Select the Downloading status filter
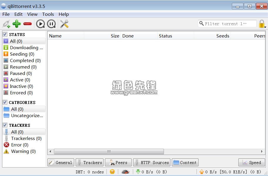 (24, 48)
